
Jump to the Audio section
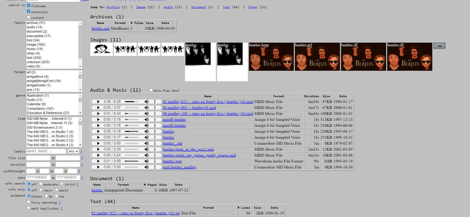click(x=168, y=7)
